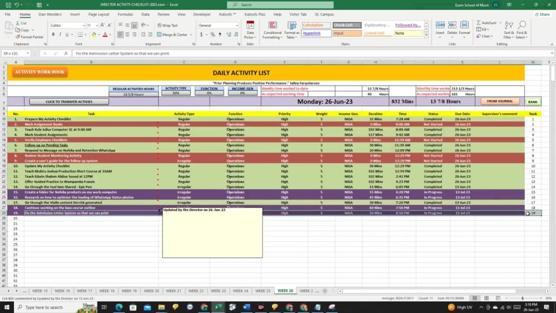
Task: Click the Format Painter brush
Action: point(18,37)
